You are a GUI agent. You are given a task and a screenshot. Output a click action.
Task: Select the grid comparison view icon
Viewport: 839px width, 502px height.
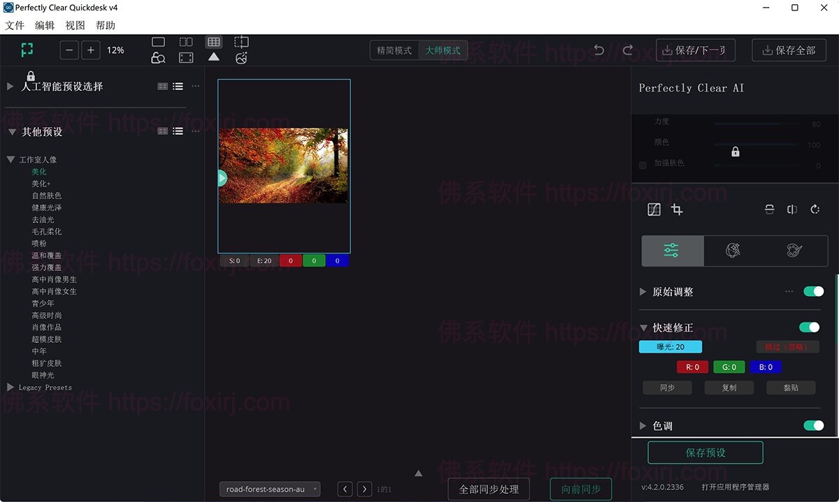click(x=214, y=42)
